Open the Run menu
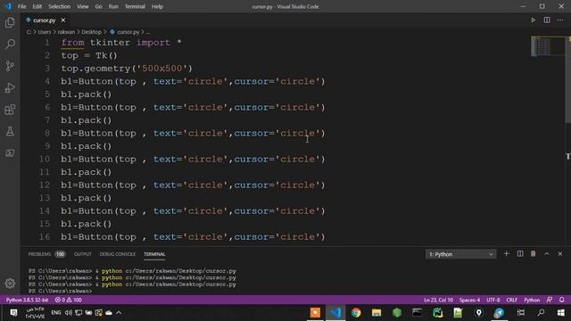Screen dimensions: 571x321 tap(113, 6)
